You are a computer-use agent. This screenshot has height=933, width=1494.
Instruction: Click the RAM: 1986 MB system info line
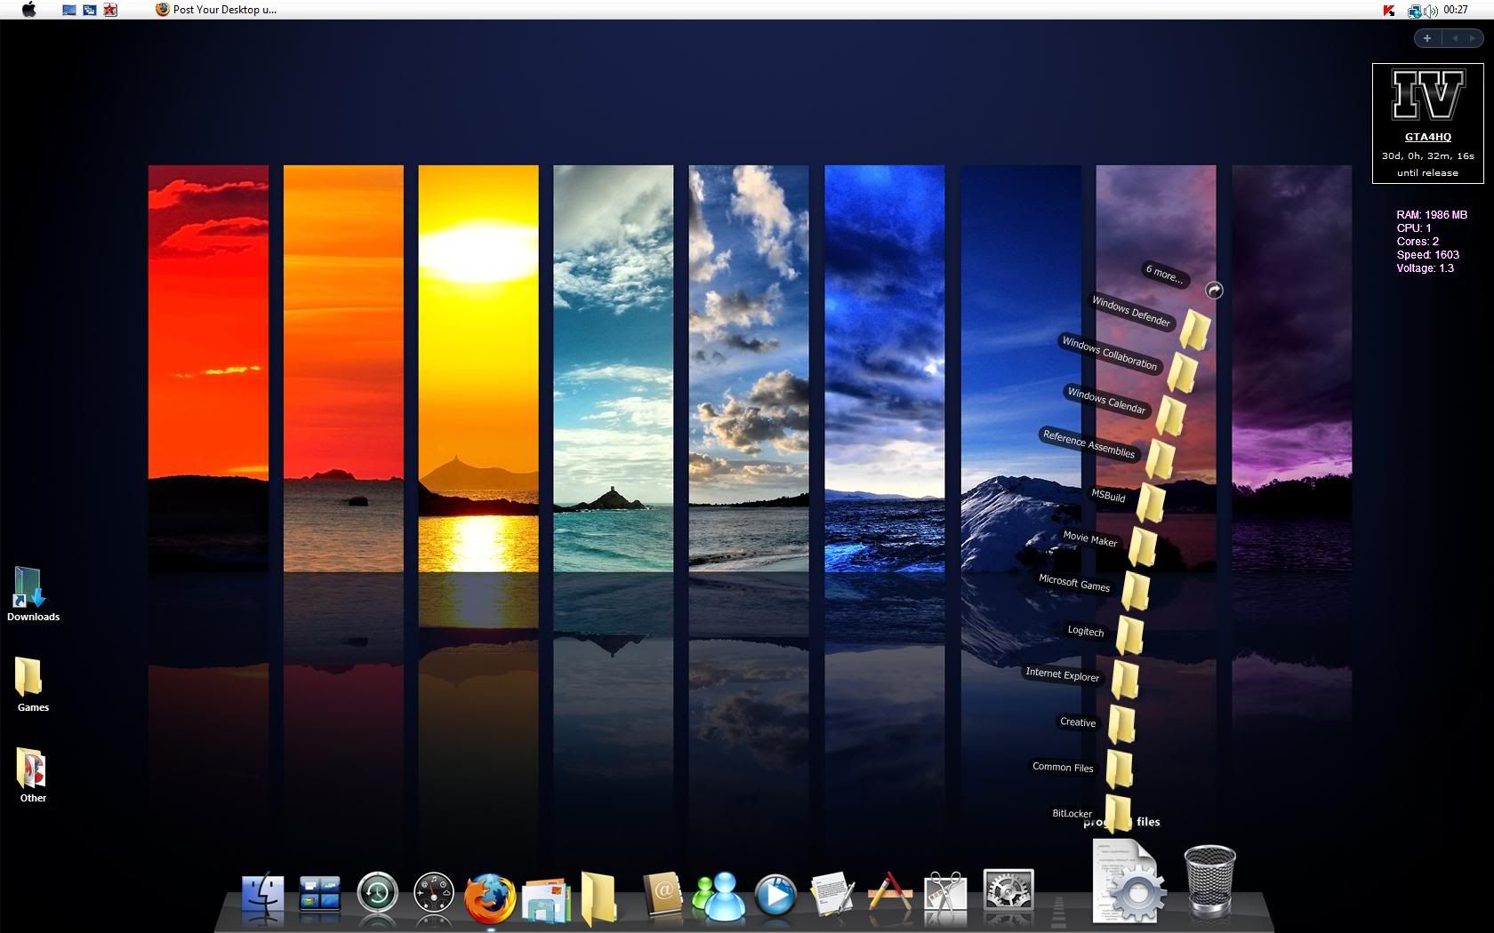pyautogui.click(x=1432, y=215)
